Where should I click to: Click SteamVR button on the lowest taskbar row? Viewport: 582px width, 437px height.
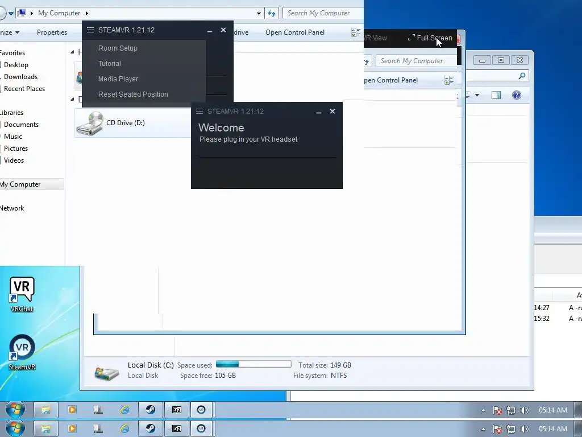pos(201,428)
